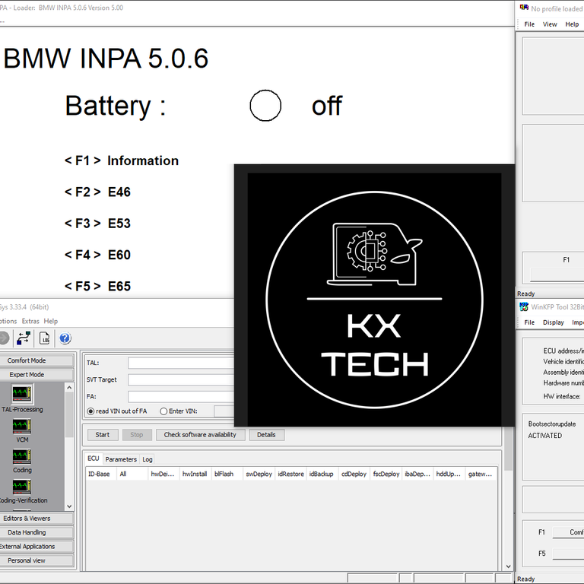This screenshot has height=584, width=584.
Task: Click the Stop button
Action: (x=137, y=435)
